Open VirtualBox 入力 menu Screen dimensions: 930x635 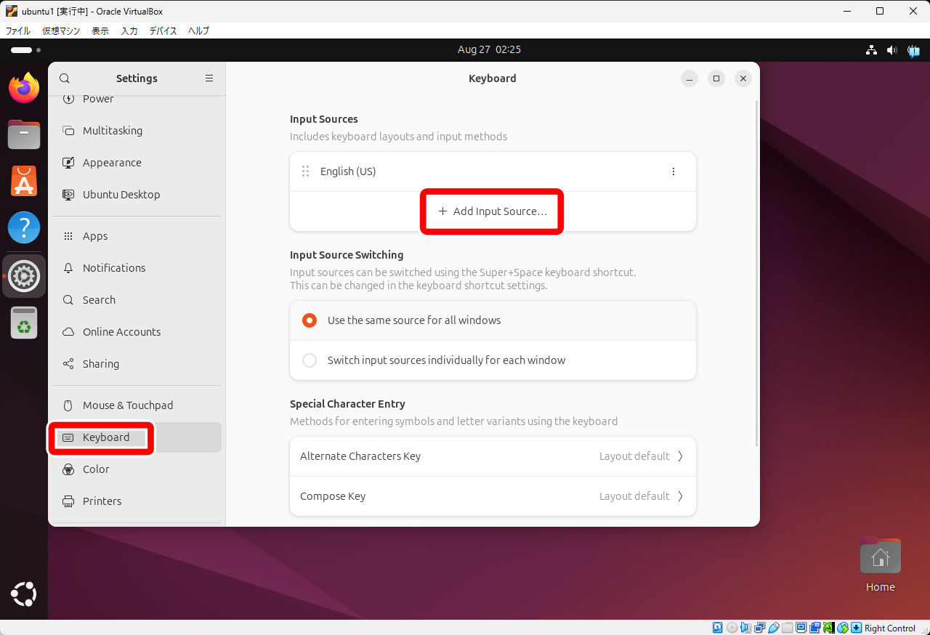(129, 31)
